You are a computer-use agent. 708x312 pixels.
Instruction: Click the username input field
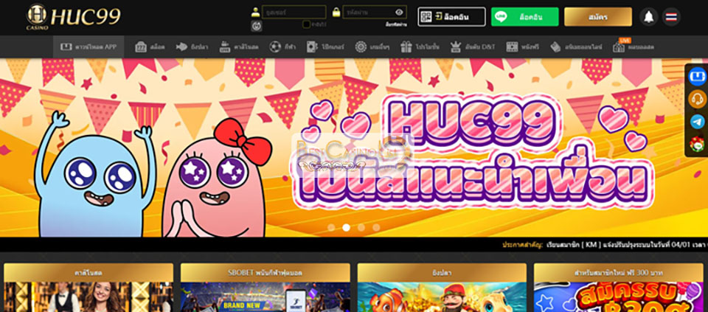tap(294, 13)
